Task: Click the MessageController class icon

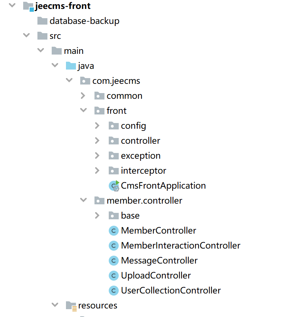Action: point(113,261)
